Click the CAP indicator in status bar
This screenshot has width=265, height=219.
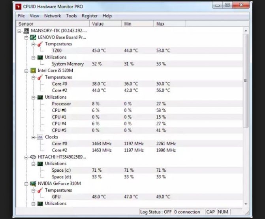pyautogui.click(x=210, y=212)
